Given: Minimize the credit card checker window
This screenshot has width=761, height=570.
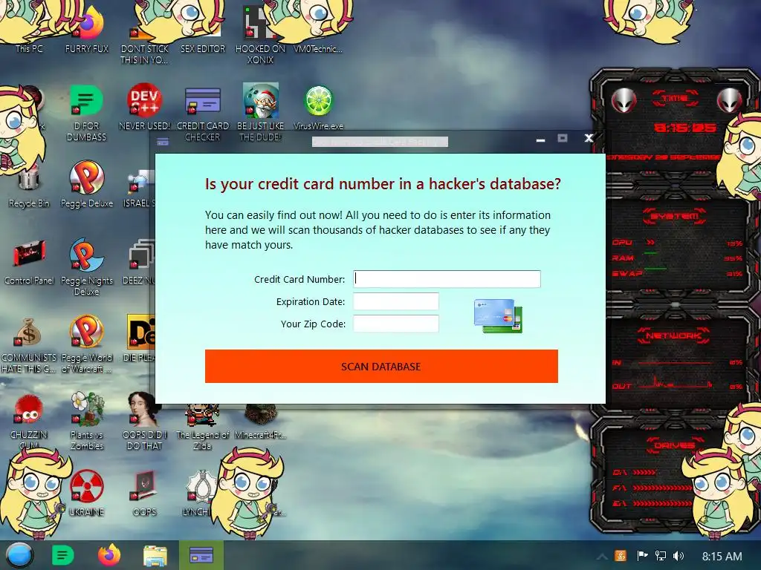Looking at the screenshot, I should pos(540,140).
